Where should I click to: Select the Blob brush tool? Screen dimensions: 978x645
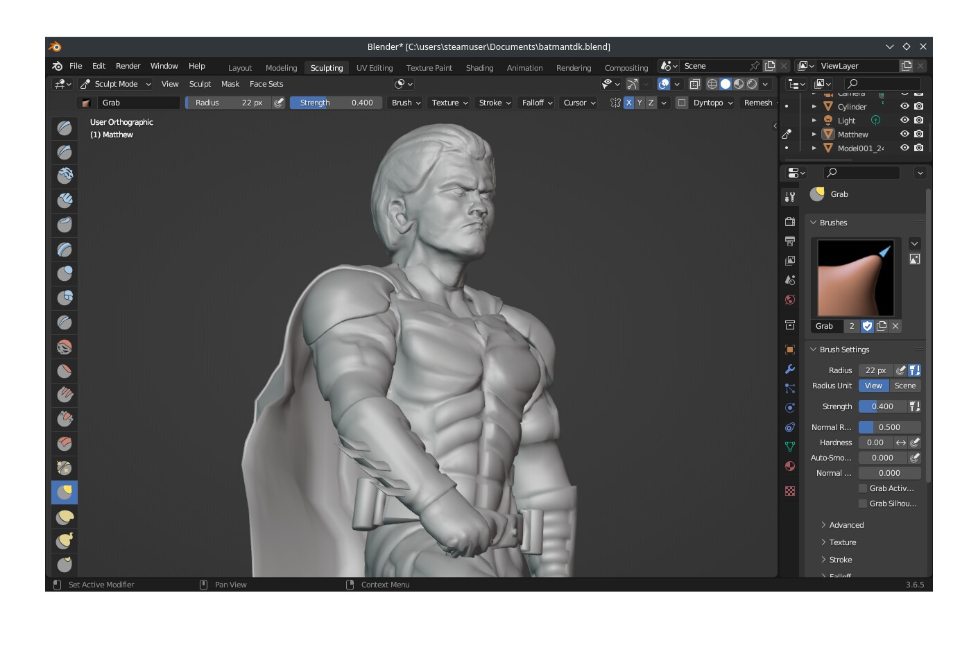(65, 298)
